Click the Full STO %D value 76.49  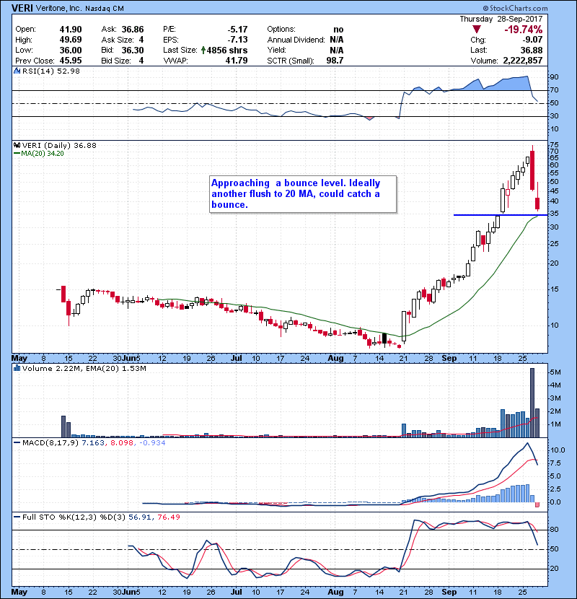click(168, 517)
